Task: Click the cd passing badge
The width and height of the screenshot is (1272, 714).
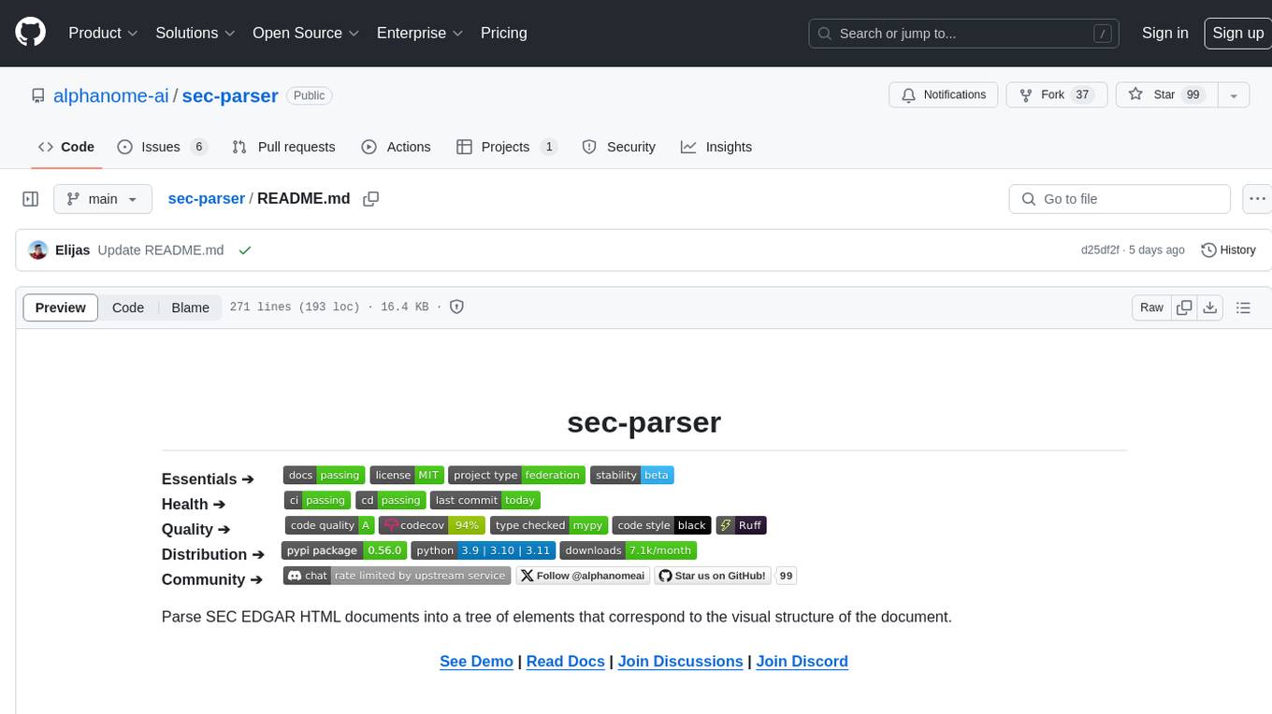Action: click(392, 500)
